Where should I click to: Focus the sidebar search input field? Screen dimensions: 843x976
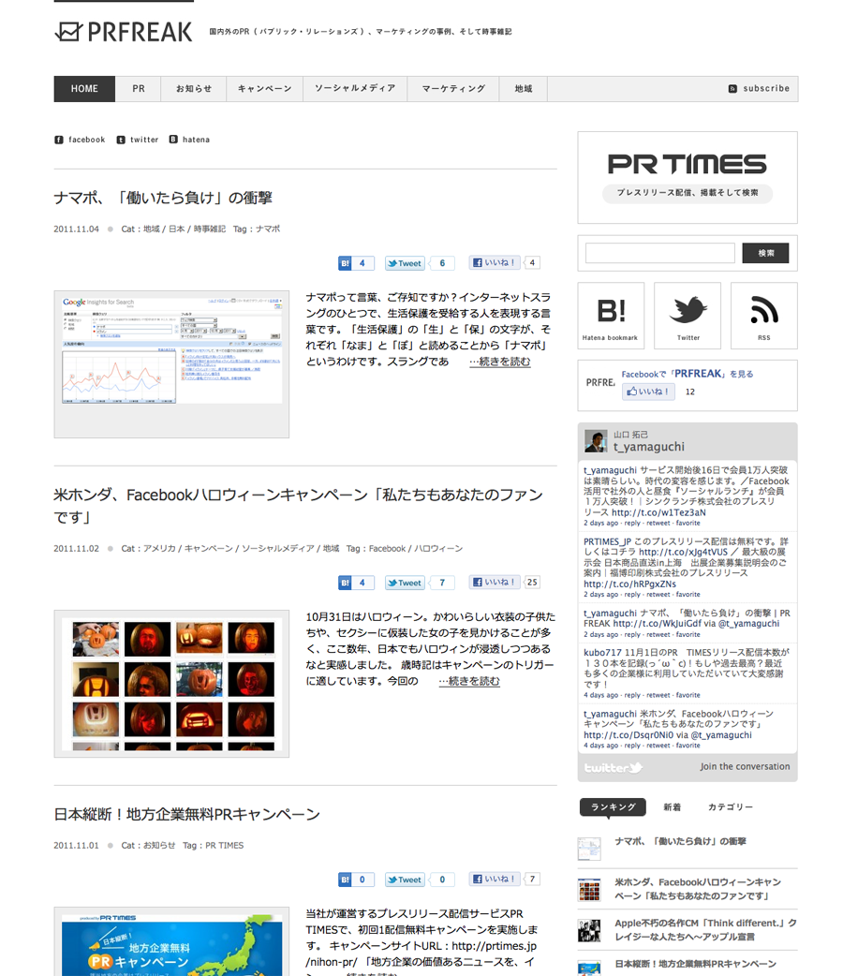coord(660,253)
